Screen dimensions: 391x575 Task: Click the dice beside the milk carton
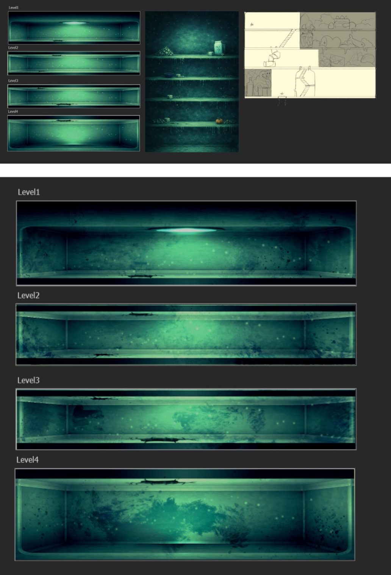210,53
